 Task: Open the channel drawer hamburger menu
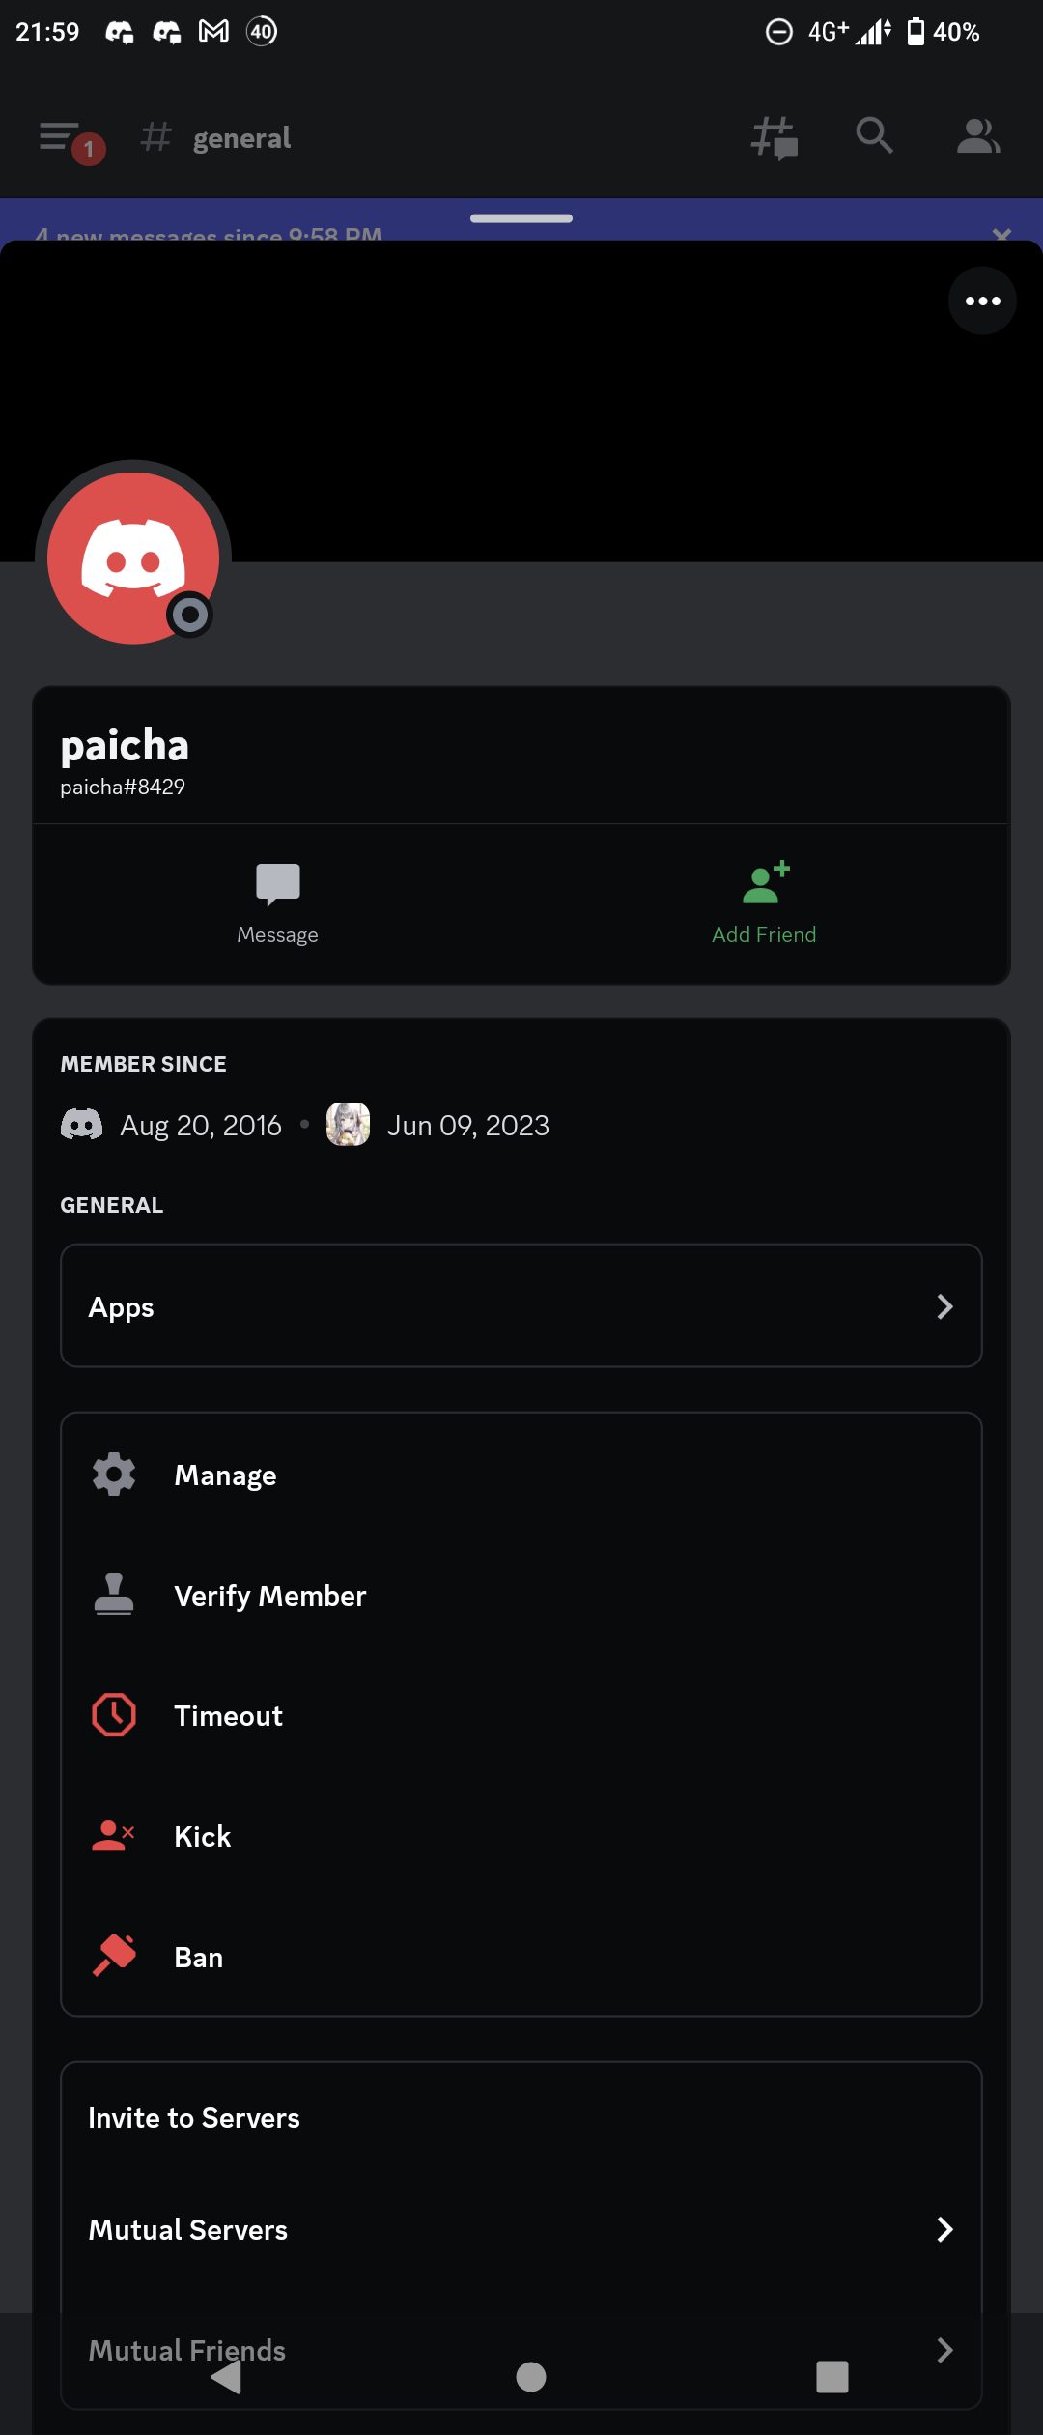pos(60,137)
